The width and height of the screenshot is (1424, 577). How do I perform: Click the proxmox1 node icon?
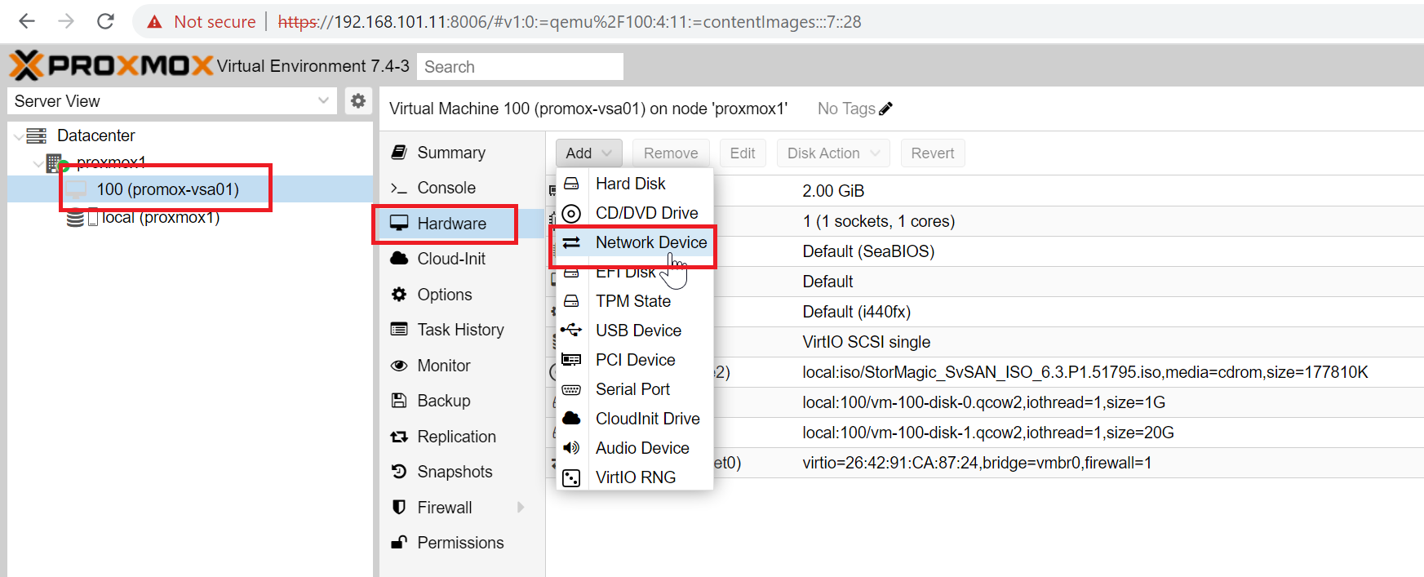tap(56, 163)
